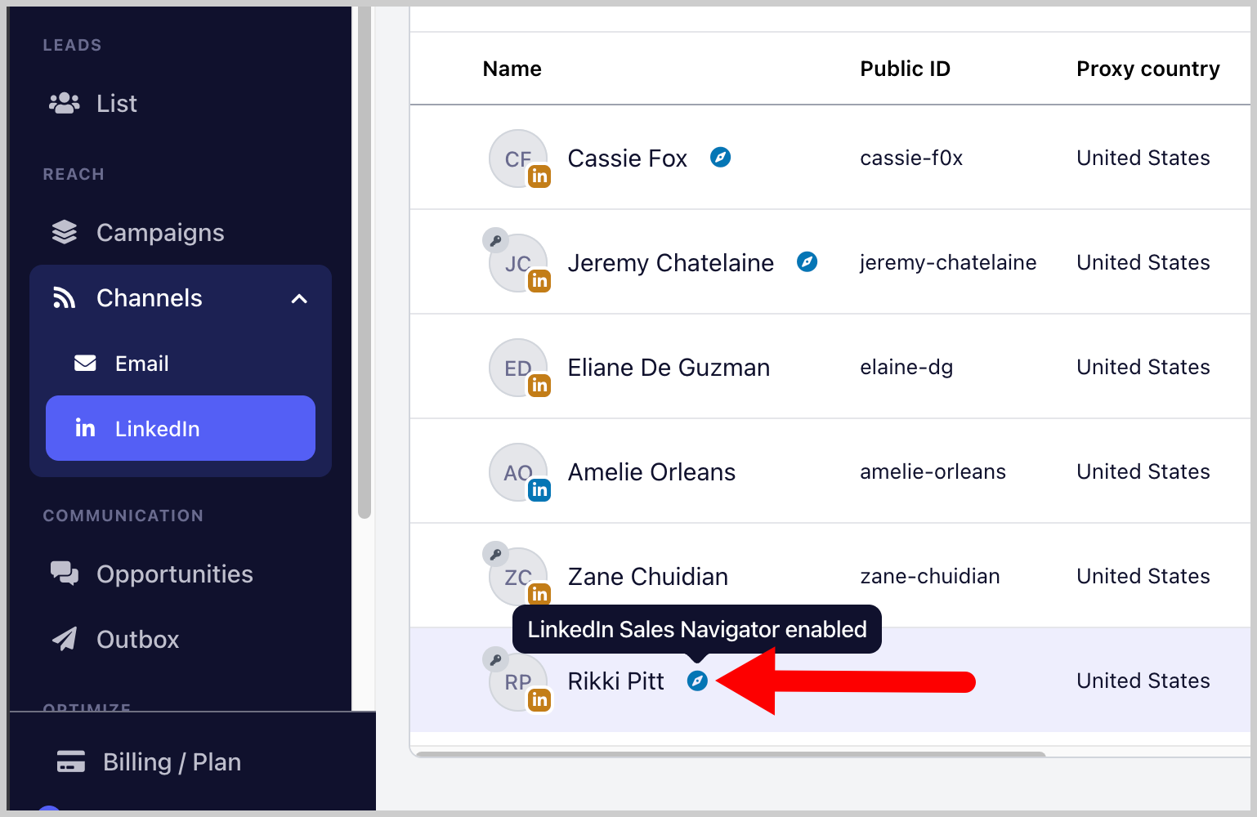Select public ID jeremy-chatelaine
Image resolution: width=1257 pixels, height=817 pixels.
coord(948,262)
